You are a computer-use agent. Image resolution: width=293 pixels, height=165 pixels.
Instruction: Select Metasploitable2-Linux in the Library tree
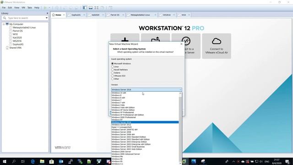click(24, 27)
